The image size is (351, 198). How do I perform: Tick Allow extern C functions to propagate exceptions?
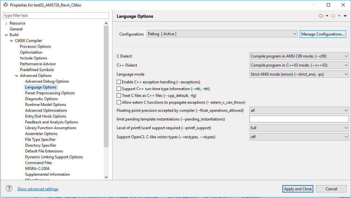point(119,102)
